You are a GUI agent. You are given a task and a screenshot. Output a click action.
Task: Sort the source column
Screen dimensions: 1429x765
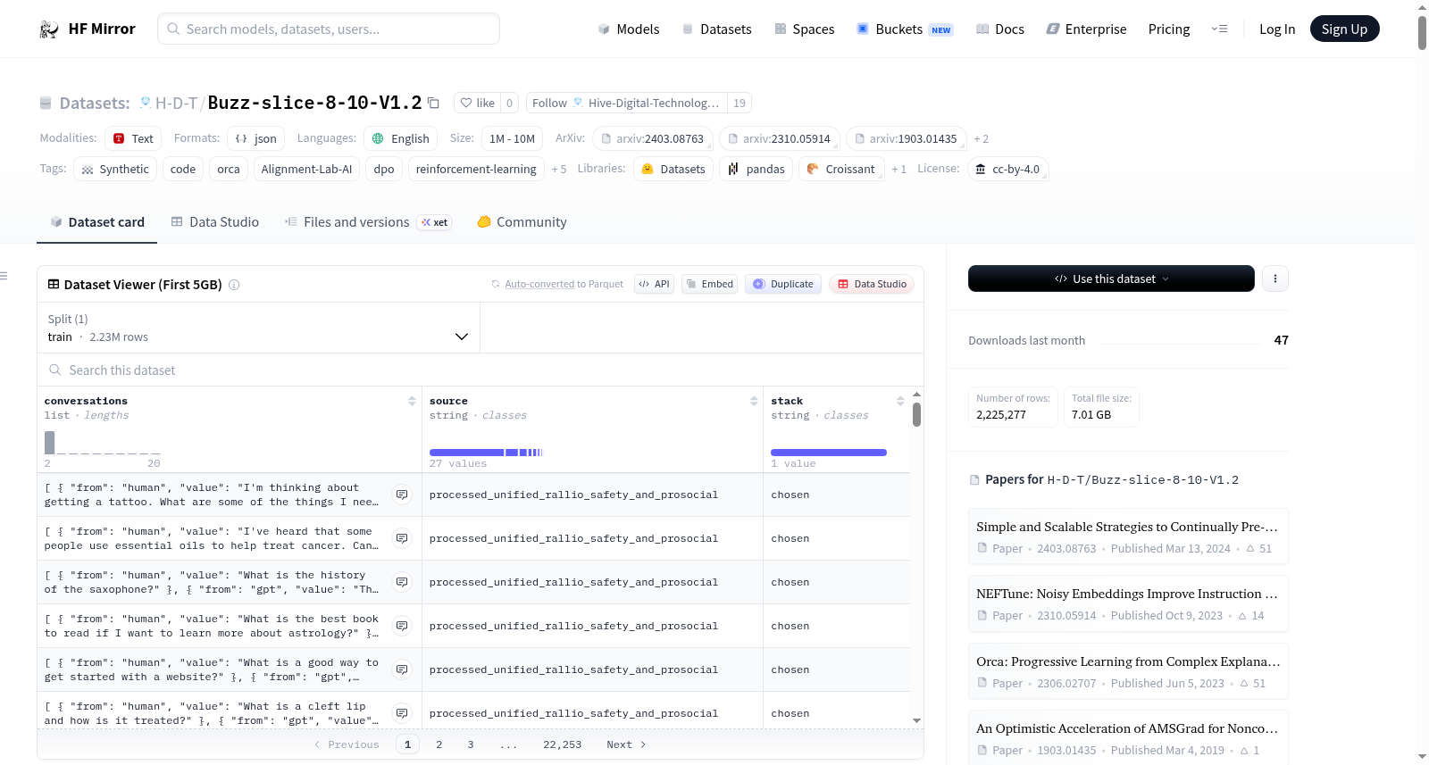[x=754, y=401]
